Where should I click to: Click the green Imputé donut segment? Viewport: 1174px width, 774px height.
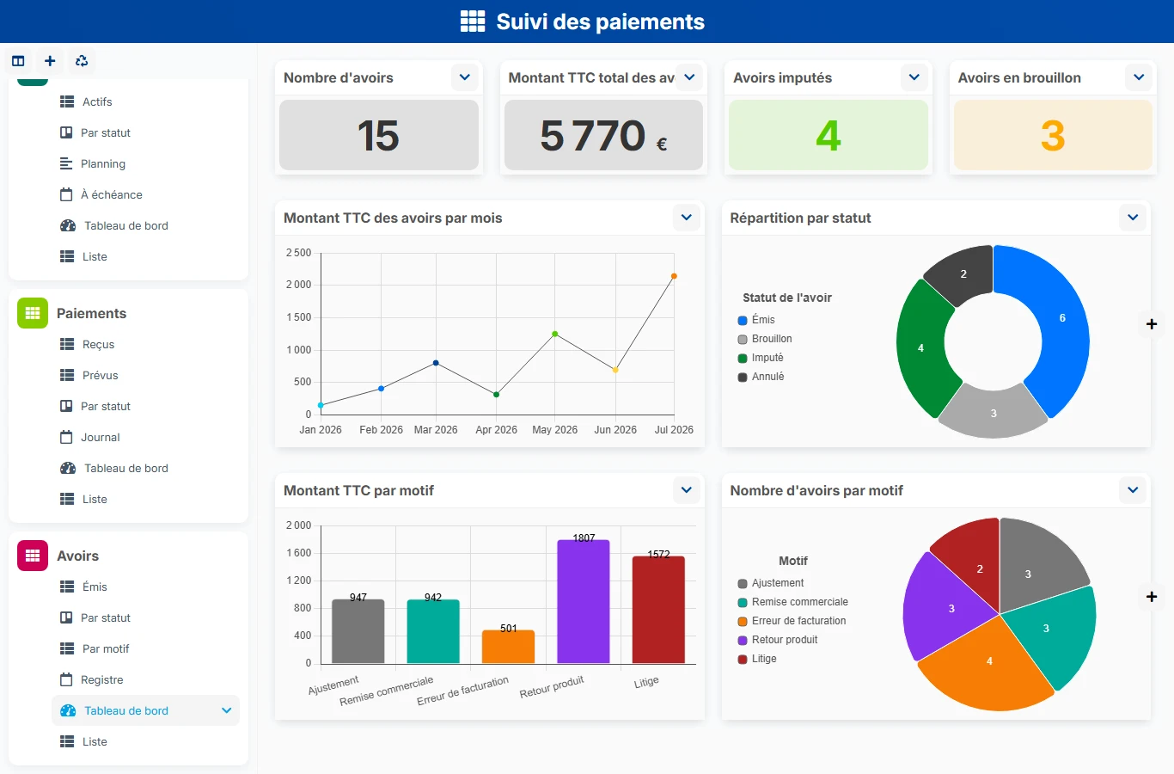(x=920, y=348)
